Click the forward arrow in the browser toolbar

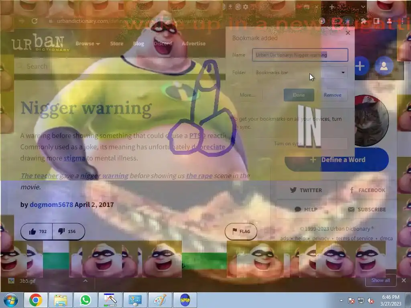click(x=22, y=21)
